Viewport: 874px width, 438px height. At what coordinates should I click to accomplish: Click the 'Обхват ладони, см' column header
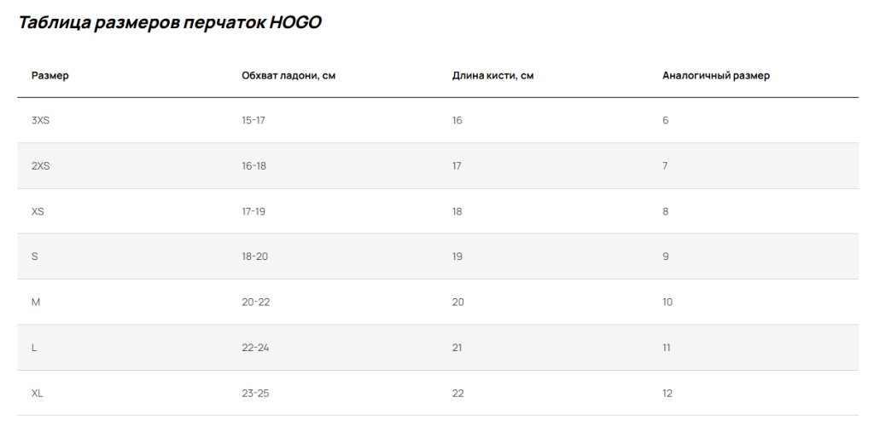288,76
